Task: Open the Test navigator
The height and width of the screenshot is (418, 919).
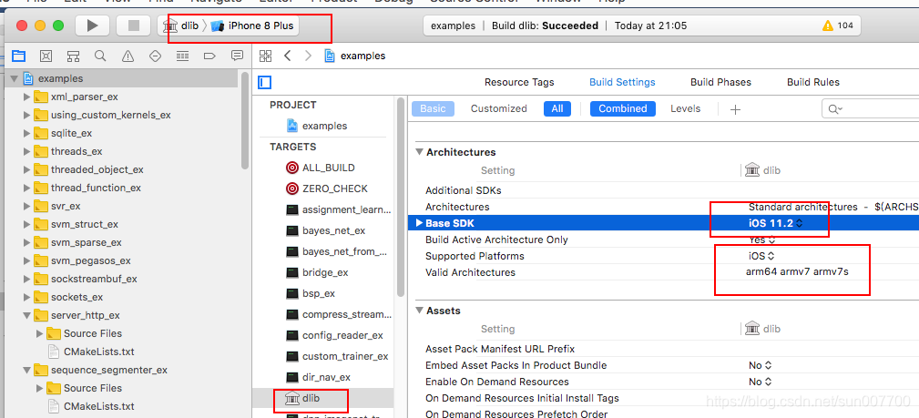Action: (156, 56)
